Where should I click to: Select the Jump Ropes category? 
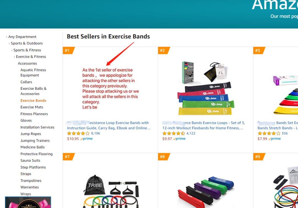(31, 134)
